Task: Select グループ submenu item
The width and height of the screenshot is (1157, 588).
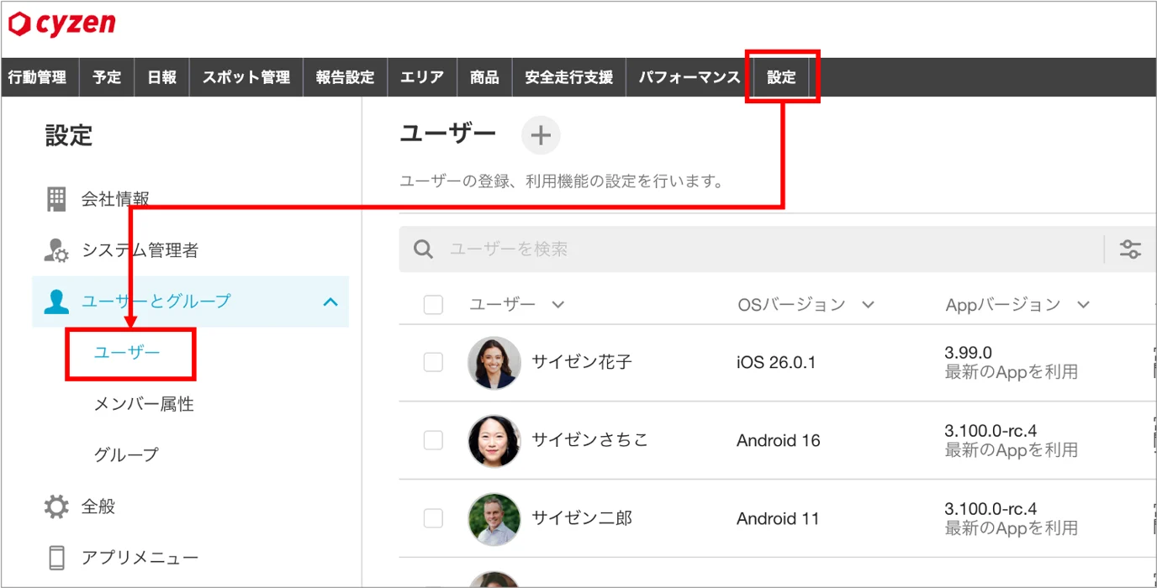Action: (x=126, y=454)
